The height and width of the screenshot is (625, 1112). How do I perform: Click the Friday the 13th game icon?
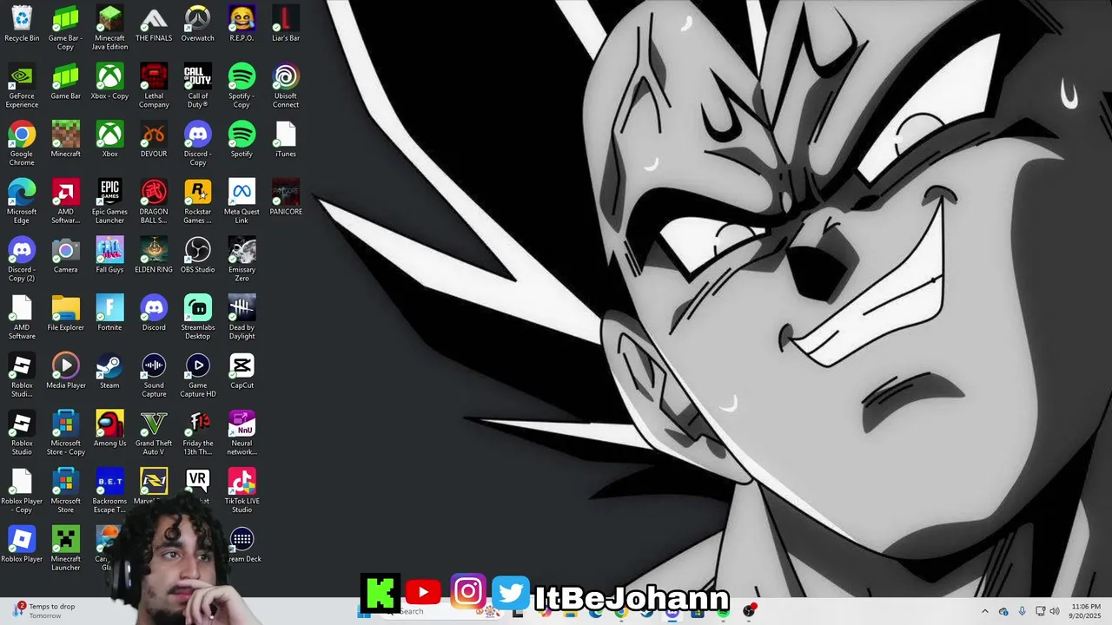coord(198,432)
